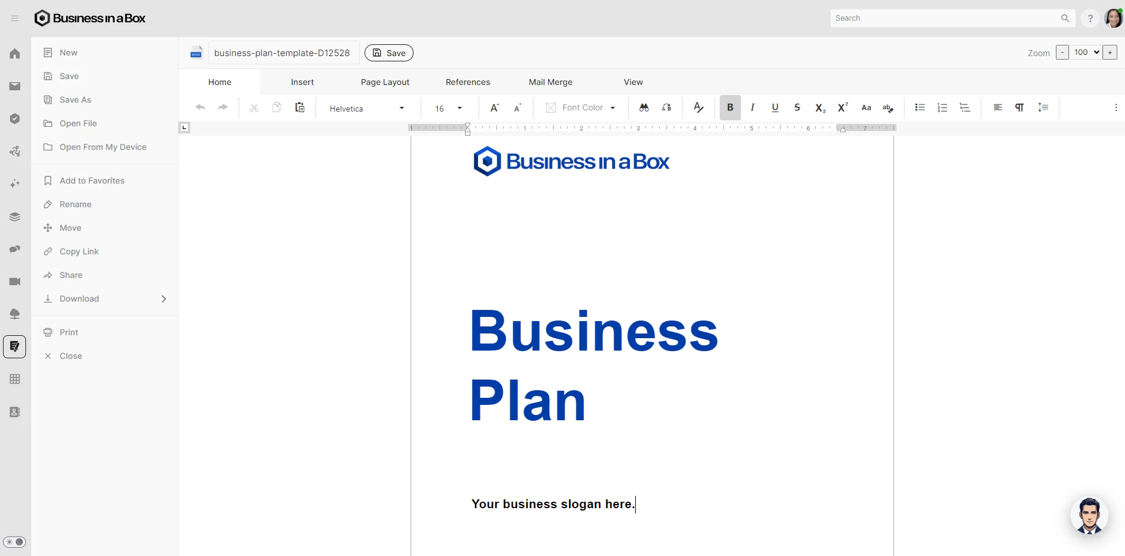Click the bulleted list icon
1125x556 pixels.
pos(919,107)
